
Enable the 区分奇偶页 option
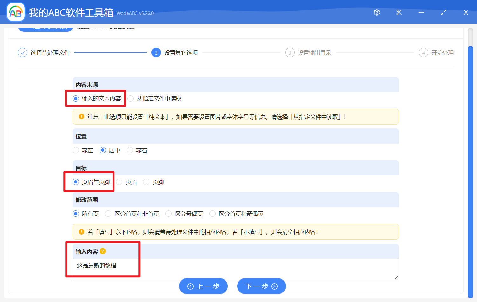(x=168, y=214)
